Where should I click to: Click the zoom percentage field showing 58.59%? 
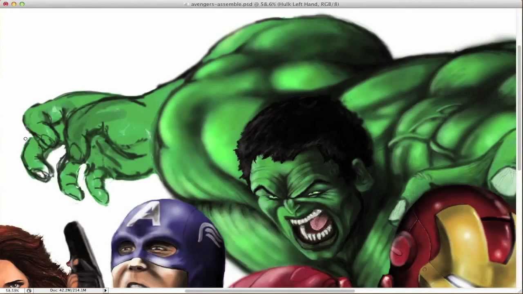12,290
